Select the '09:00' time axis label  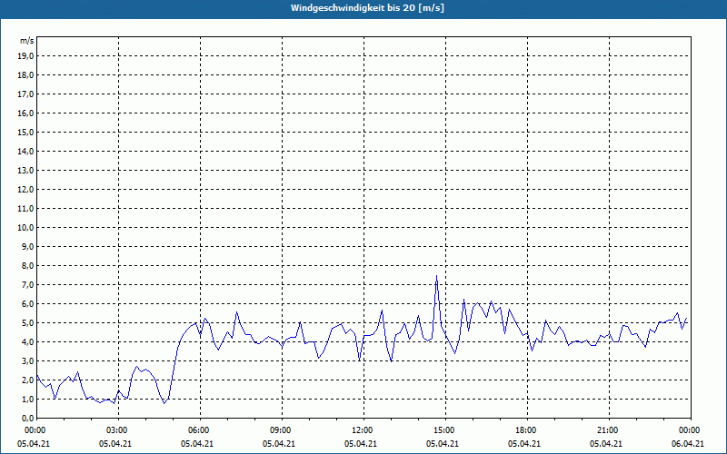click(x=281, y=430)
